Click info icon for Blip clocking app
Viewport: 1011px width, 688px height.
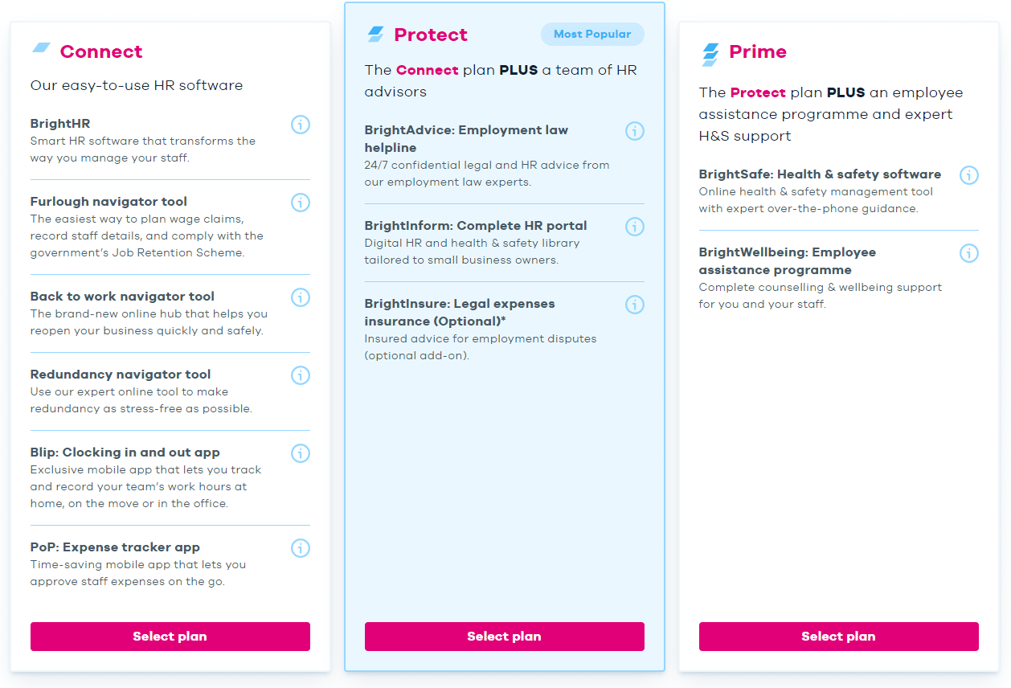point(301,453)
